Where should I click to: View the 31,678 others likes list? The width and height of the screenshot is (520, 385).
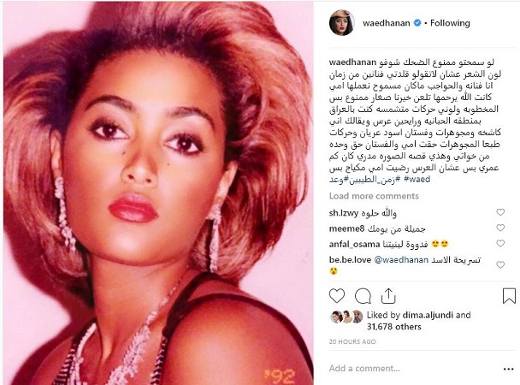[393, 327]
